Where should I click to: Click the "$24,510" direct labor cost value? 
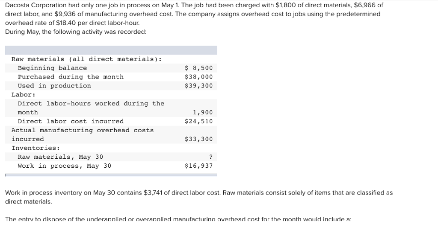pos(198,122)
